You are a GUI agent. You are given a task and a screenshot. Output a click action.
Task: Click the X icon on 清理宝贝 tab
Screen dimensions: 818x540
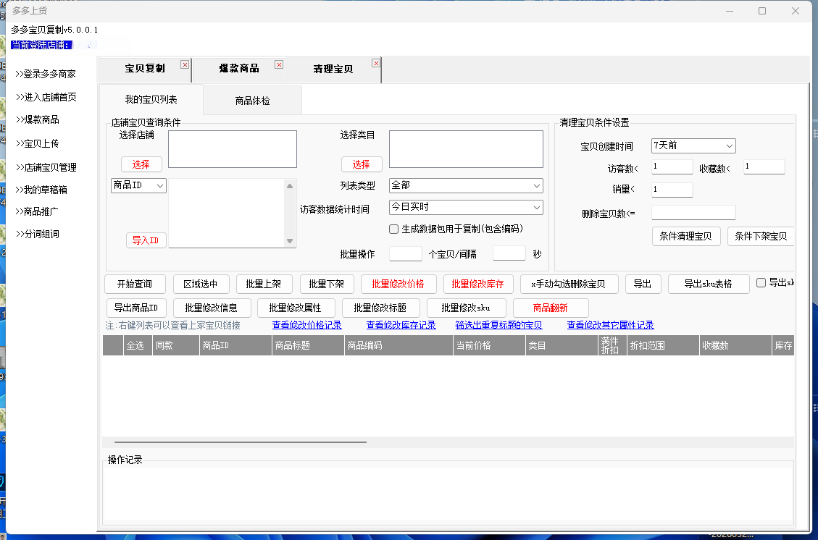[376, 63]
